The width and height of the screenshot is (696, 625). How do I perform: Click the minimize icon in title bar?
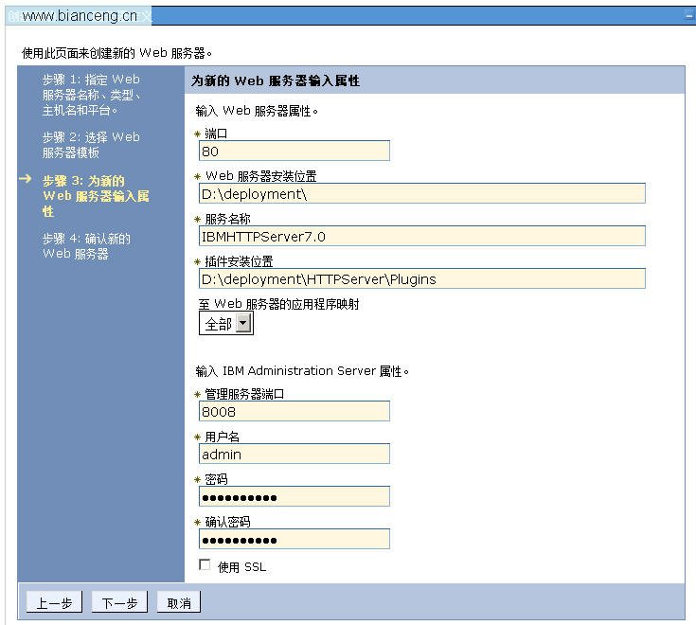[x=689, y=16]
